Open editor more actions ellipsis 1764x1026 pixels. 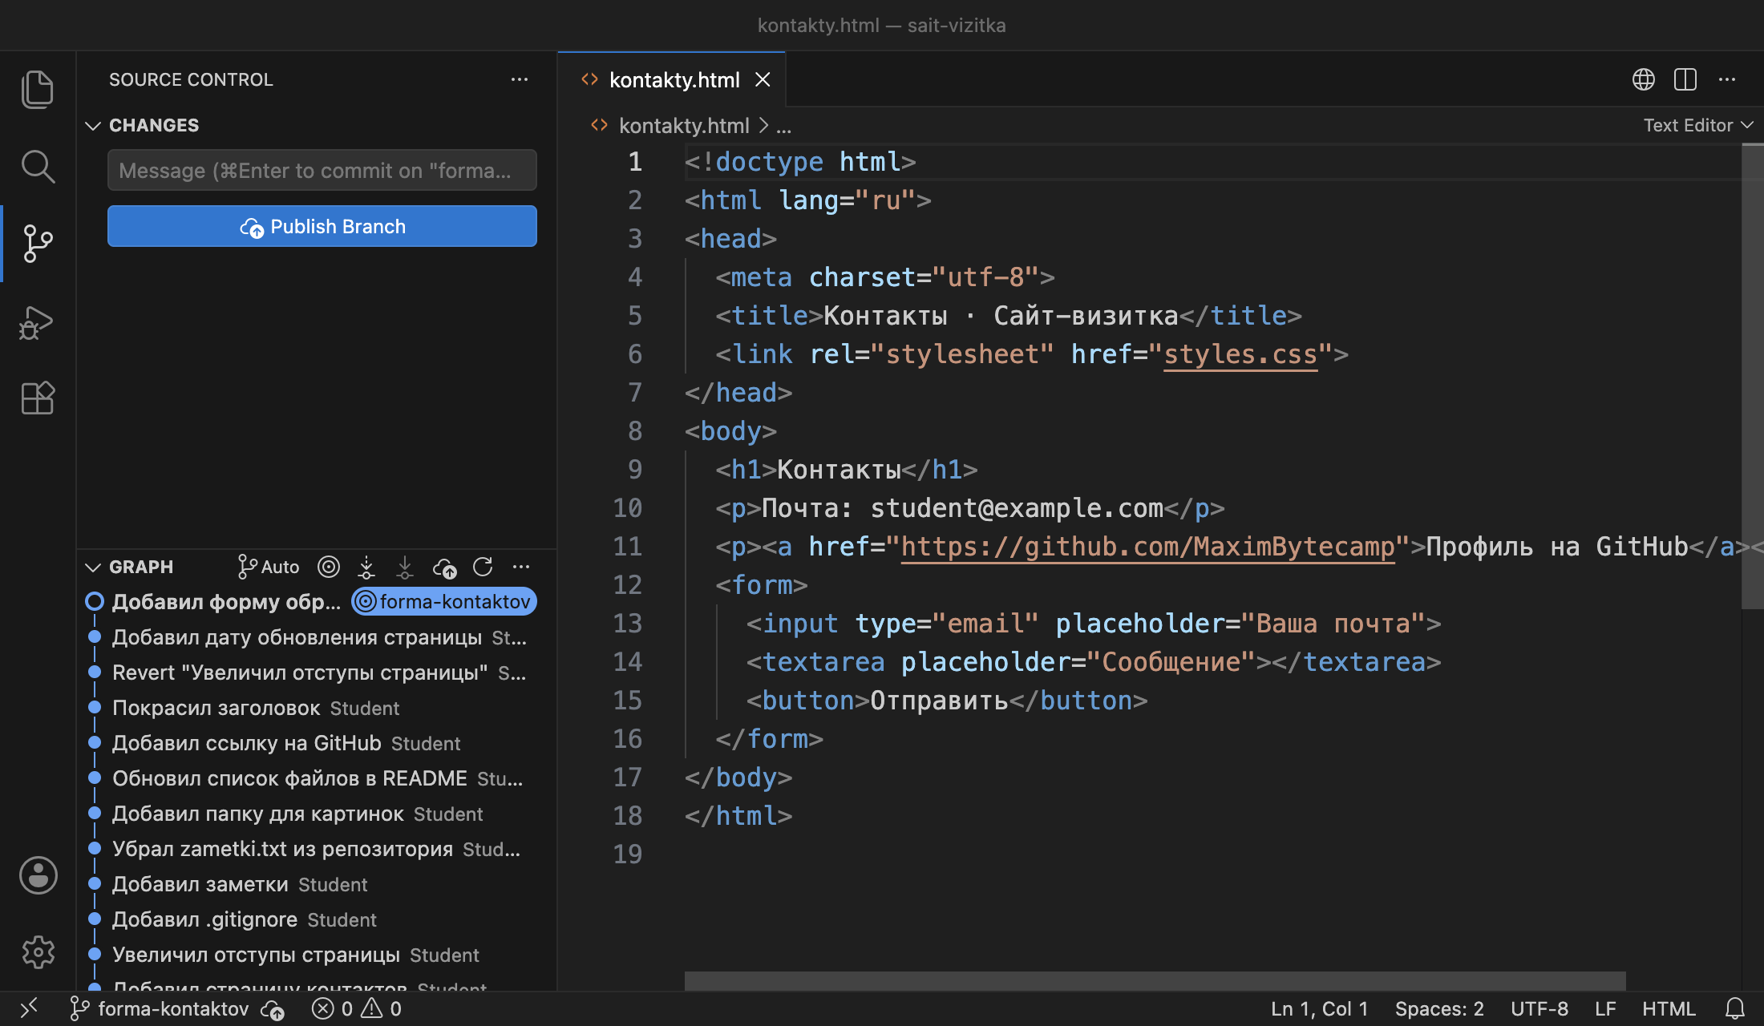(1727, 79)
